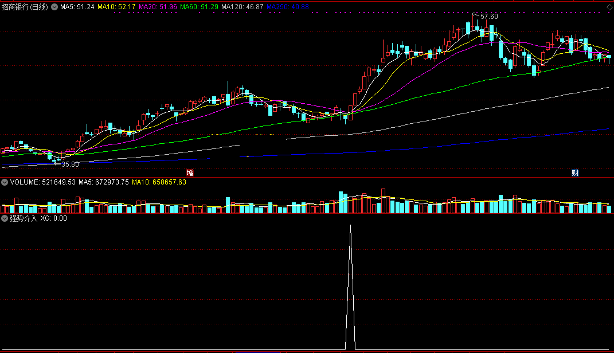614x353 pixels.
Task: Expand the VOLUME panel options circle
Action: pyautogui.click(x=5, y=182)
